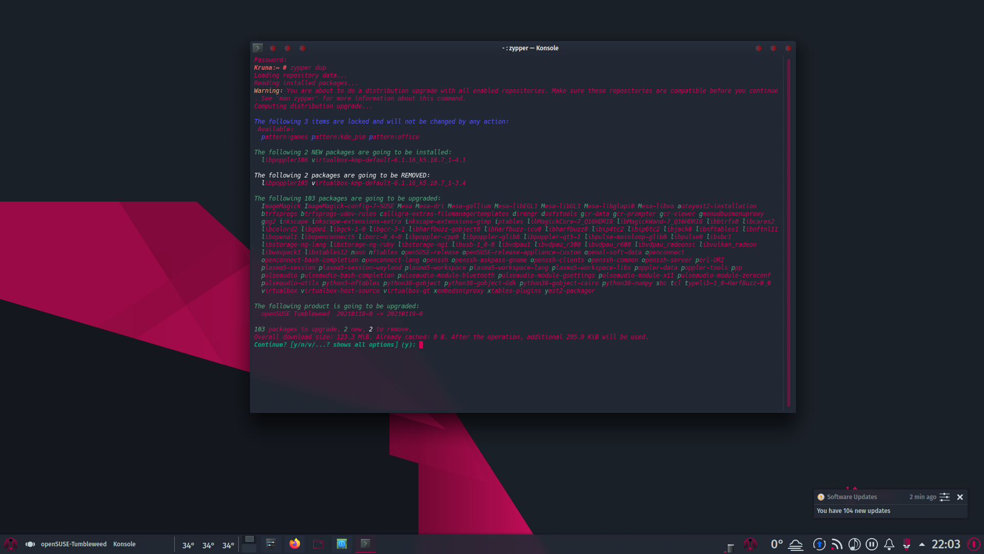Screen dimensions: 984x554
Task: Click 'ImageMagick' at start of upgrade list
Action: point(281,206)
